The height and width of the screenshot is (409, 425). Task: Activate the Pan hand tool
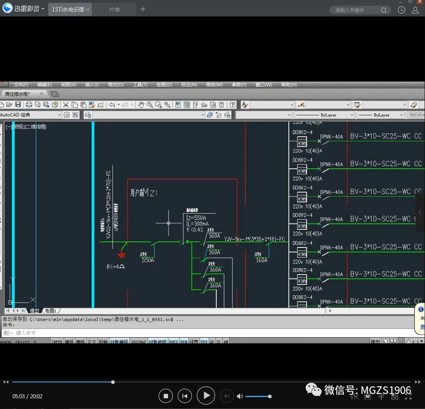141,105
